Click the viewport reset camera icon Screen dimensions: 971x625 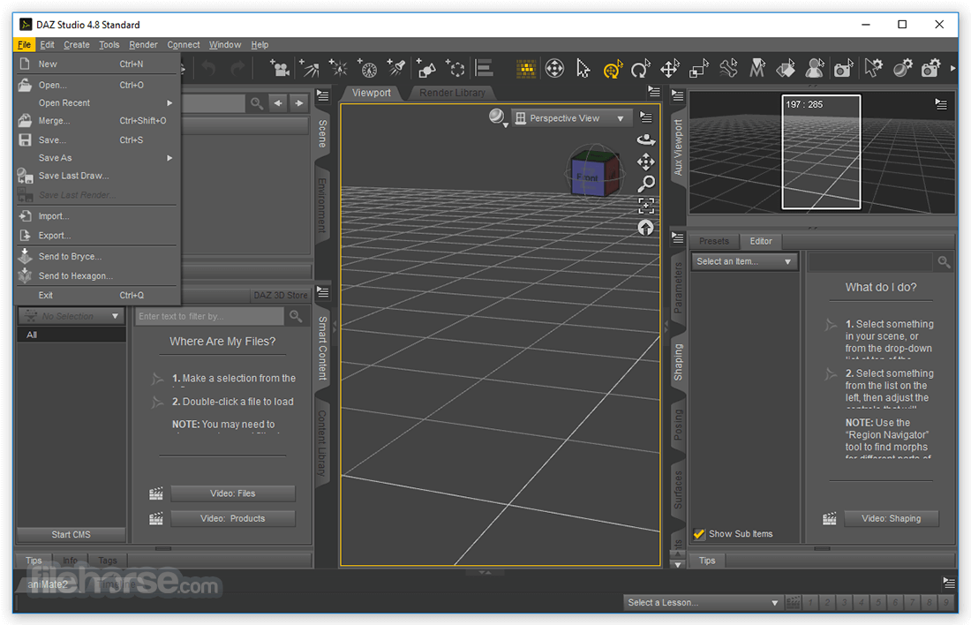click(646, 228)
